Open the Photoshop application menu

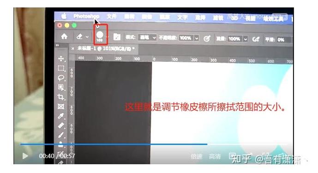point(86,16)
